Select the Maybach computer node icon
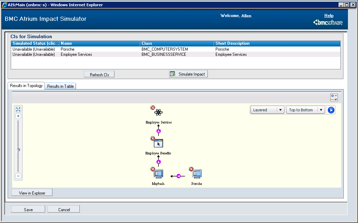Screen dimensions: 358x223 [x=159, y=174]
